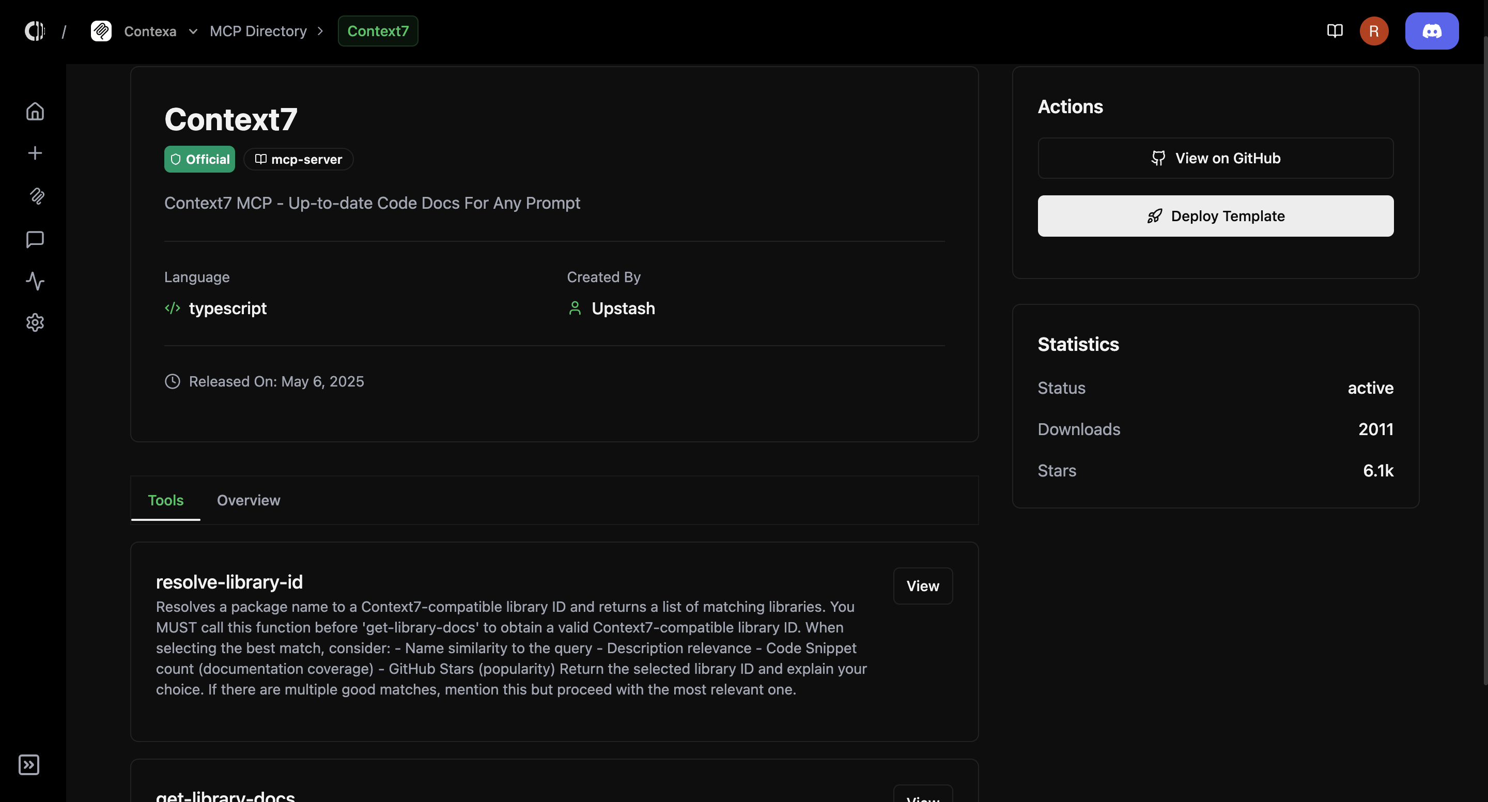Click the plus icon to create new item
1488x802 pixels.
coord(35,152)
